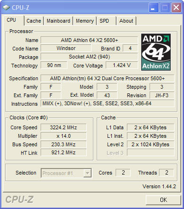Click the AMD Athlon X2 logo image

click(x=156, y=52)
